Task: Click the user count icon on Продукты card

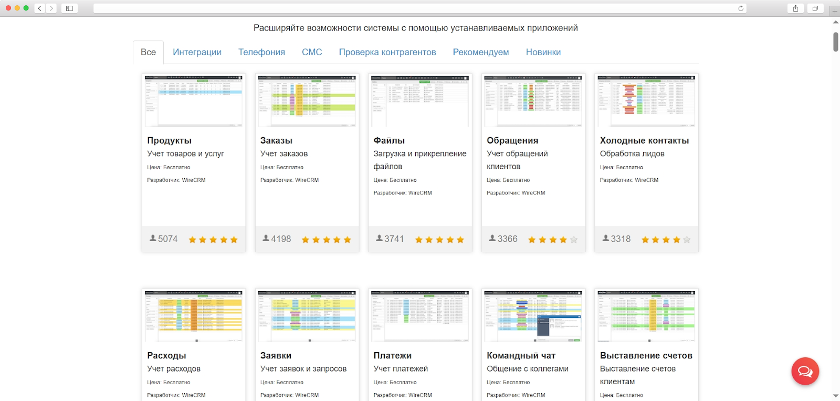Action: pyautogui.click(x=153, y=239)
